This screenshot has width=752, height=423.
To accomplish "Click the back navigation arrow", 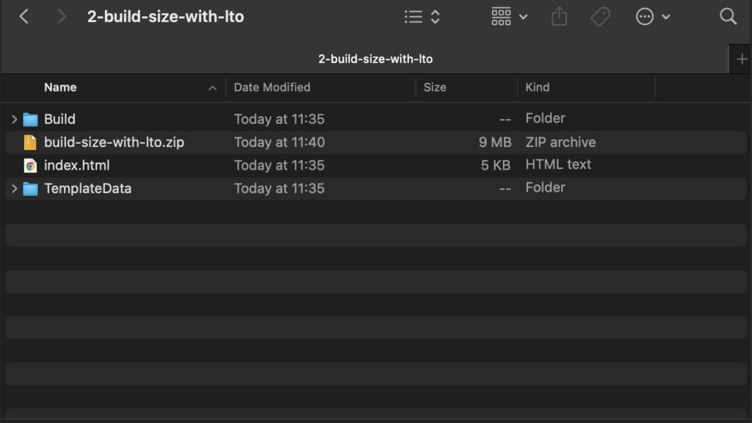I will click(24, 17).
